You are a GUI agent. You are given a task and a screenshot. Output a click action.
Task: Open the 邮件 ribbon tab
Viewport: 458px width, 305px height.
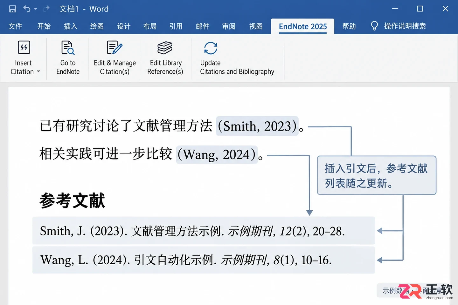(203, 26)
